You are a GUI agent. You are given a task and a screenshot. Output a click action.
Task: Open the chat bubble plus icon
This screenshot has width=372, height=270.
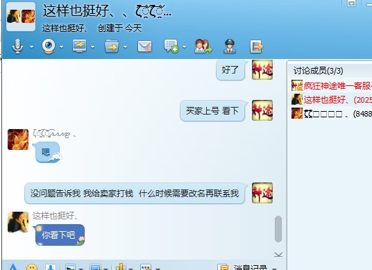[x=171, y=47]
